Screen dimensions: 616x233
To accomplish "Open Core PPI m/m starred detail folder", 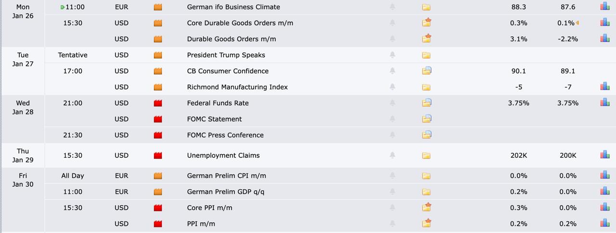I will [x=426, y=208].
